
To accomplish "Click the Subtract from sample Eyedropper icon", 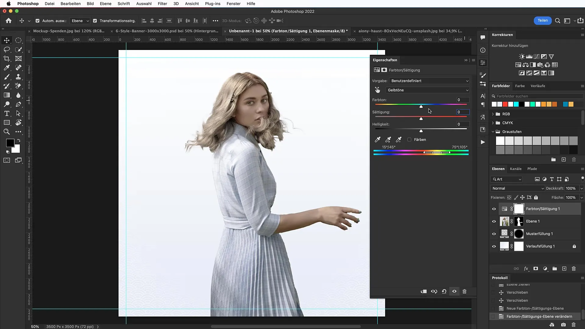I will coord(398,140).
